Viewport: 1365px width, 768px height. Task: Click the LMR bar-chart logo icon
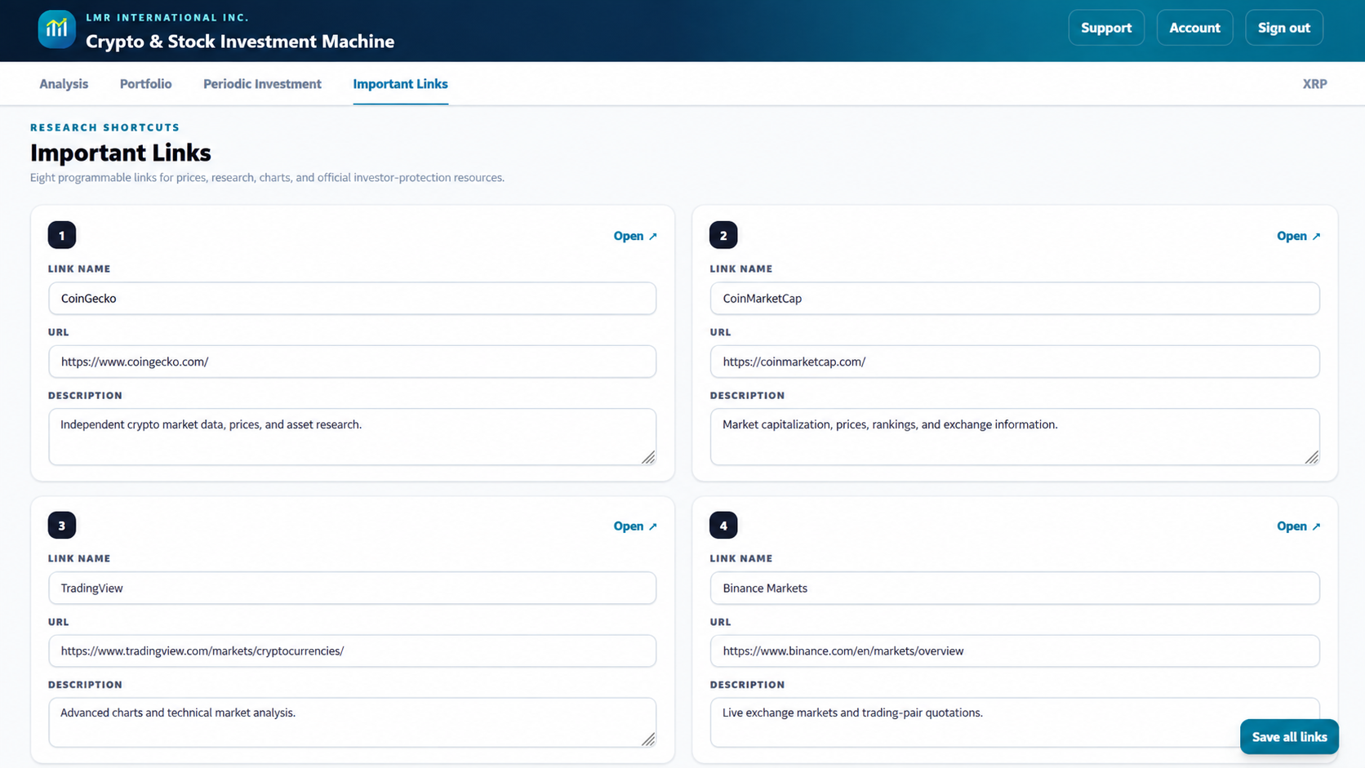[56, 29]
